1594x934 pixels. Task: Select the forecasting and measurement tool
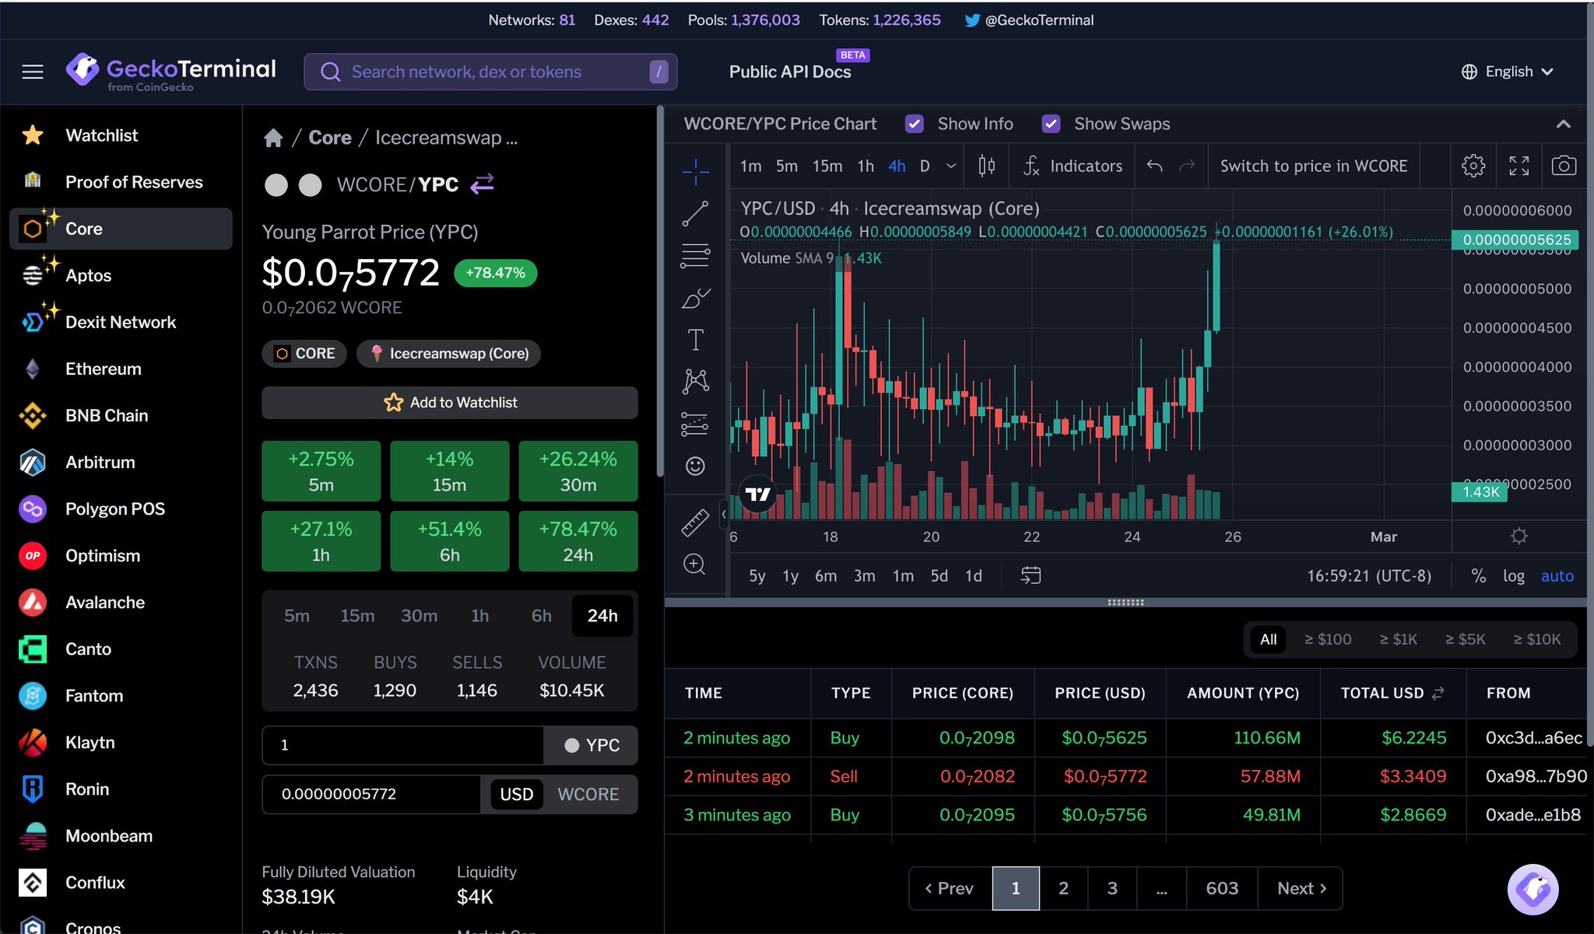(x=695, y=424)
